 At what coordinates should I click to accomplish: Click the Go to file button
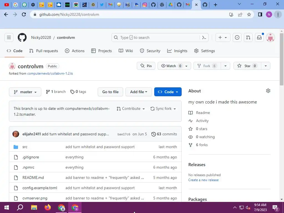tap(110, 92)
